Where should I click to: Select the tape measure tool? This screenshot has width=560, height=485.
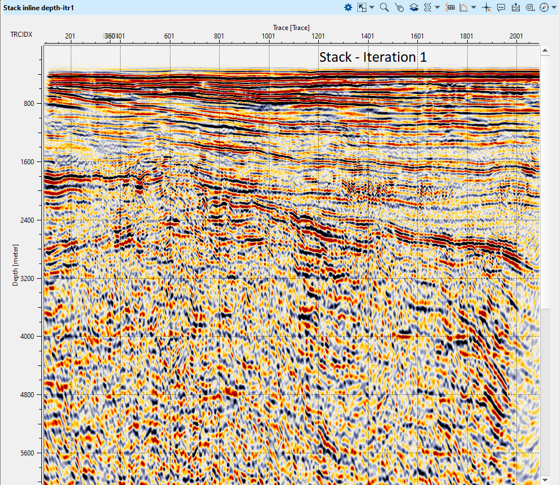pyautogui.click(x=530, y=7)
